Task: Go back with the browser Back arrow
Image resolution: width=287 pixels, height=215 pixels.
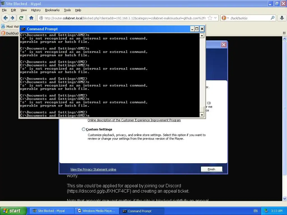Action: coord(6,18)
